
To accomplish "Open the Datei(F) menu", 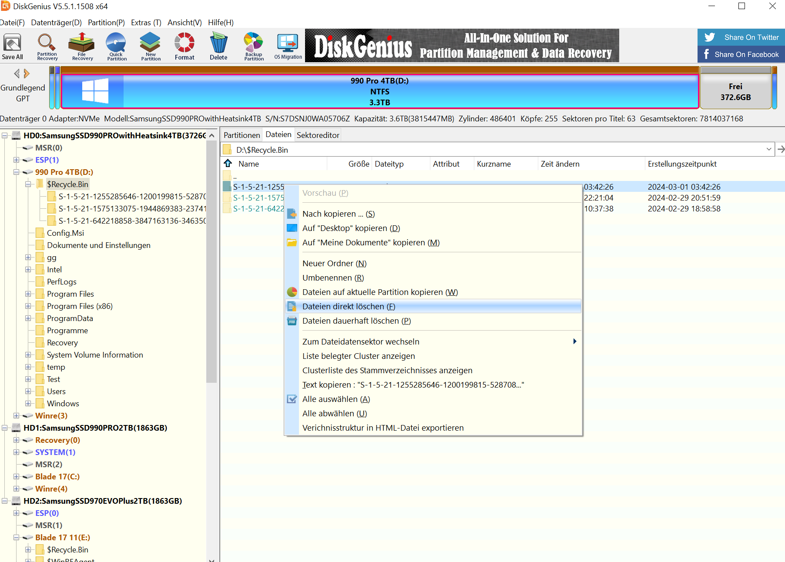I will (x=12, y=23).
